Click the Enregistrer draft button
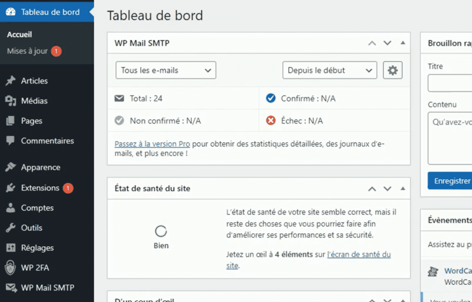The width and height of the screenshot is (472, 302). 450,181
